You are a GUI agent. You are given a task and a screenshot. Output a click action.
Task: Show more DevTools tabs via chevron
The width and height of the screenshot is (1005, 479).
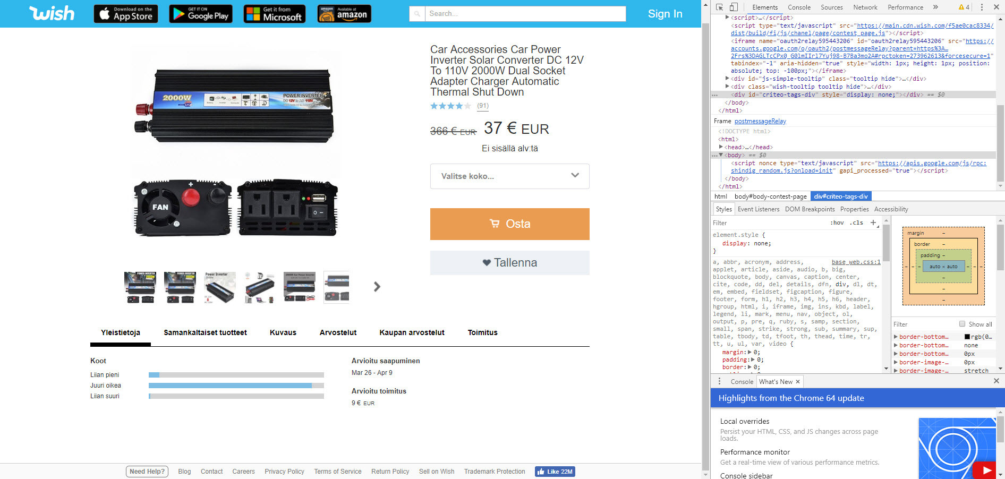(935, 7)
